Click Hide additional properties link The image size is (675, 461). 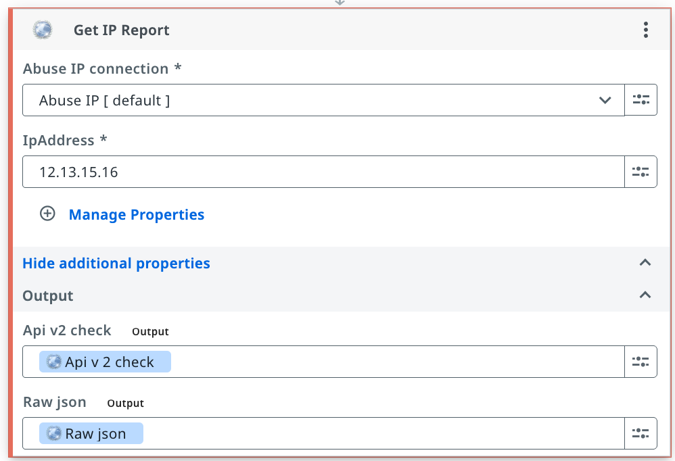pyautogui.click(x=116, y=263)
